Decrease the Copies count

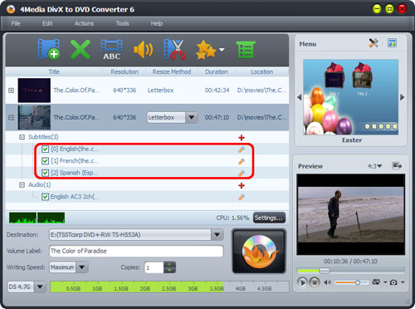[x=169, y=270]
